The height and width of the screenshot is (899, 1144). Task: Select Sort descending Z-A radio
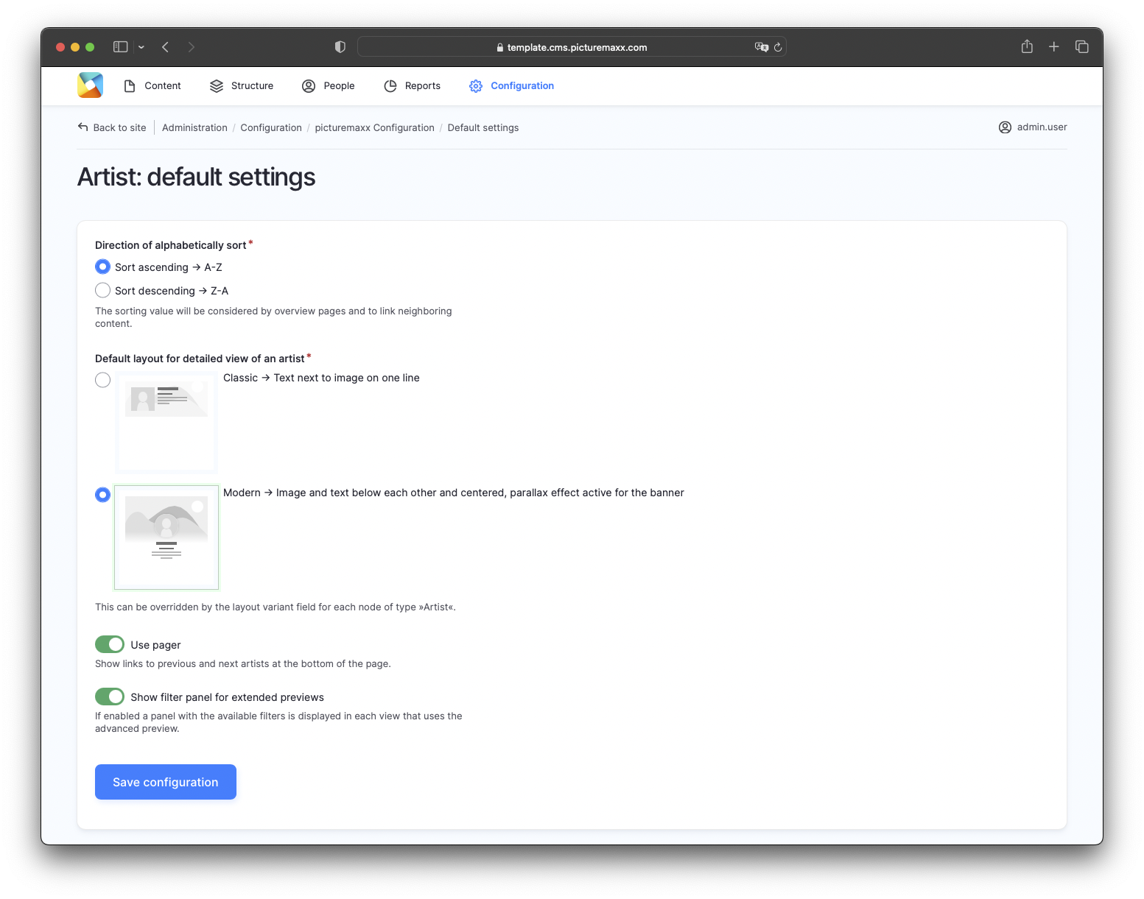point(103,290)
